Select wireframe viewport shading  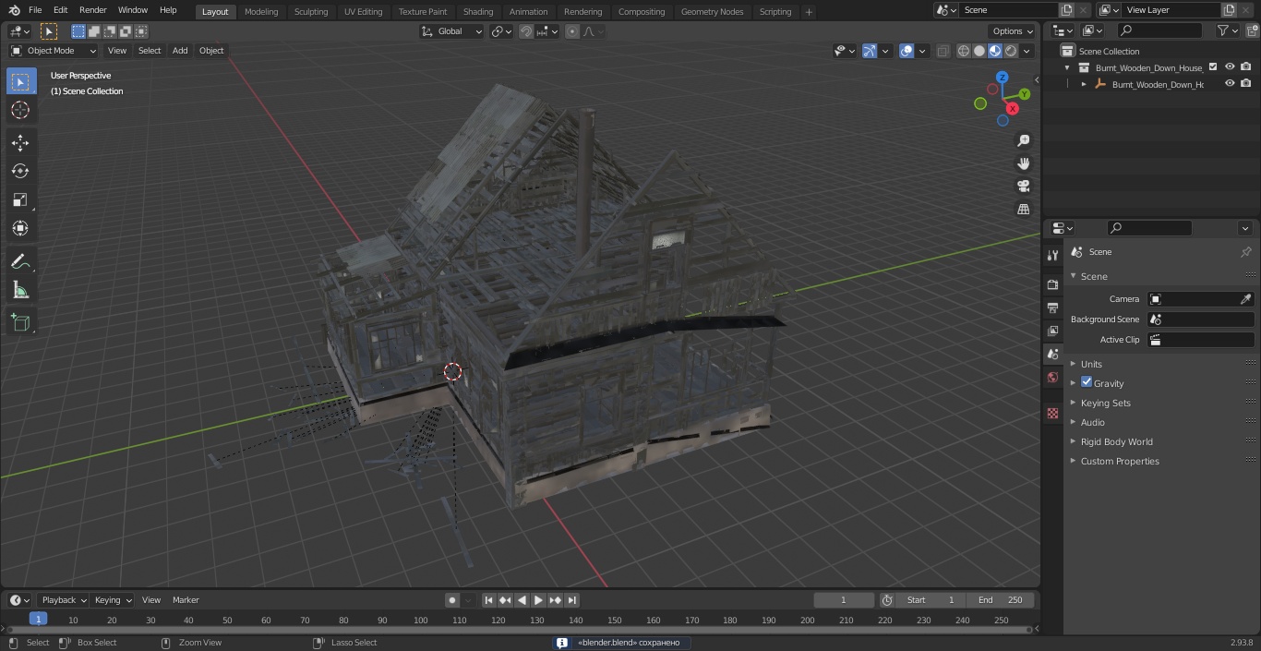point(964,51)
